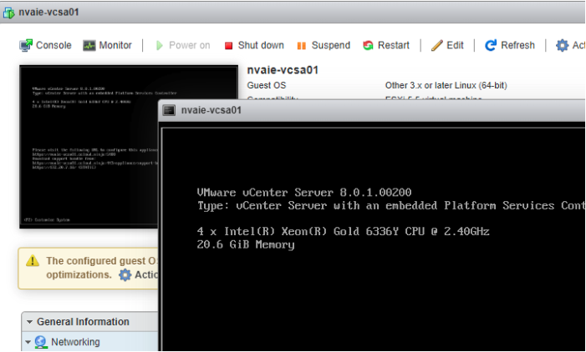Open the VM console thumbnail preview
This screenshot has width=586, height=352.
[x=89, y=147]
